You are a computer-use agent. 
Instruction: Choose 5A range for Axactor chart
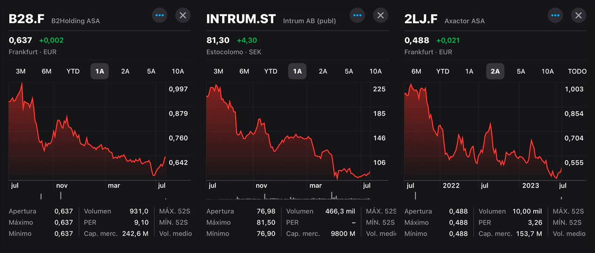coord(521,71)
